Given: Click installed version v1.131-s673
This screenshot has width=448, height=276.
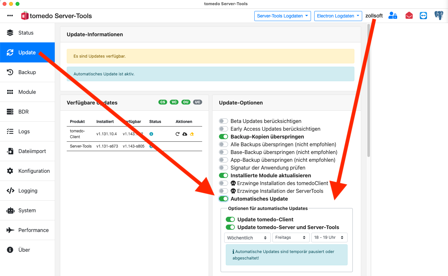Looking at the screenshot, I should click(x=107, y=146).
